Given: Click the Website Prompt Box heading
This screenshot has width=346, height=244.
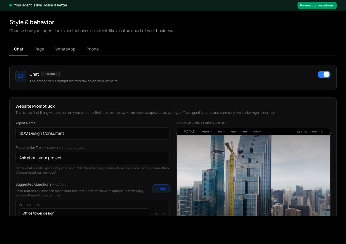Looking at the screenshot, I should point(35,106).
